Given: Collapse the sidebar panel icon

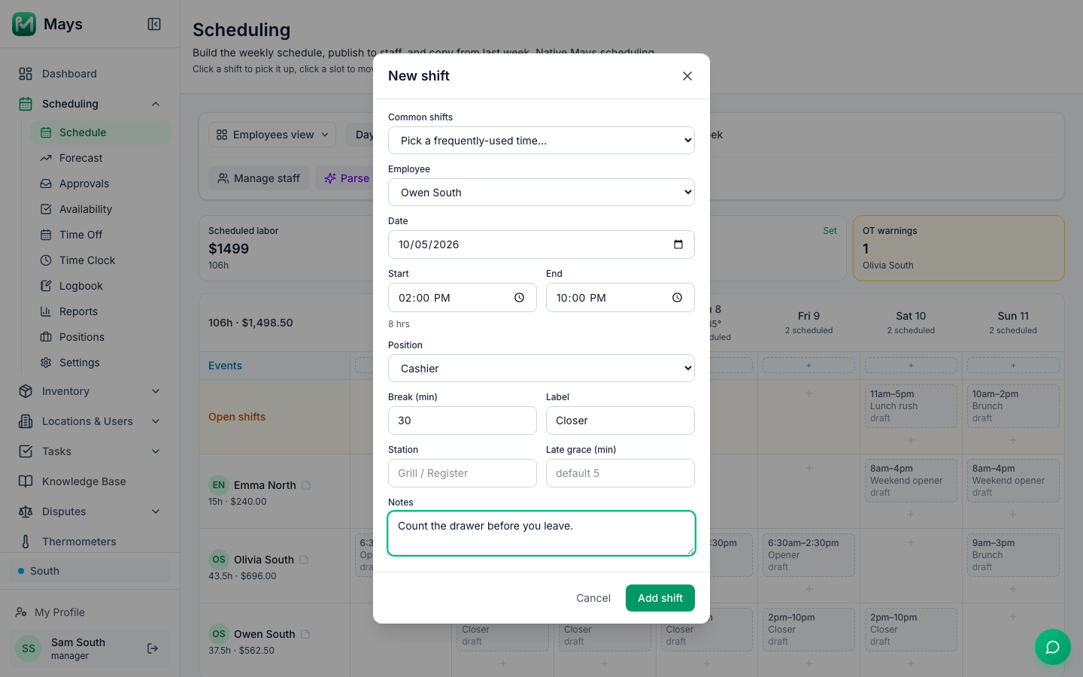Looking at the screenshot, I should tap(154, 24).
